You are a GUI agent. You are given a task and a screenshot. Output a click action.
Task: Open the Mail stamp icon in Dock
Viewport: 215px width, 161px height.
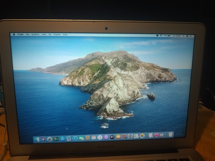(x=69, y=139)
